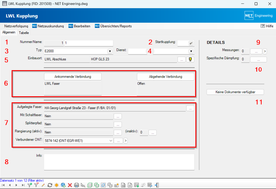
Task: Toggle the Startkupplung checkbox
Action: tap(191, 43)
